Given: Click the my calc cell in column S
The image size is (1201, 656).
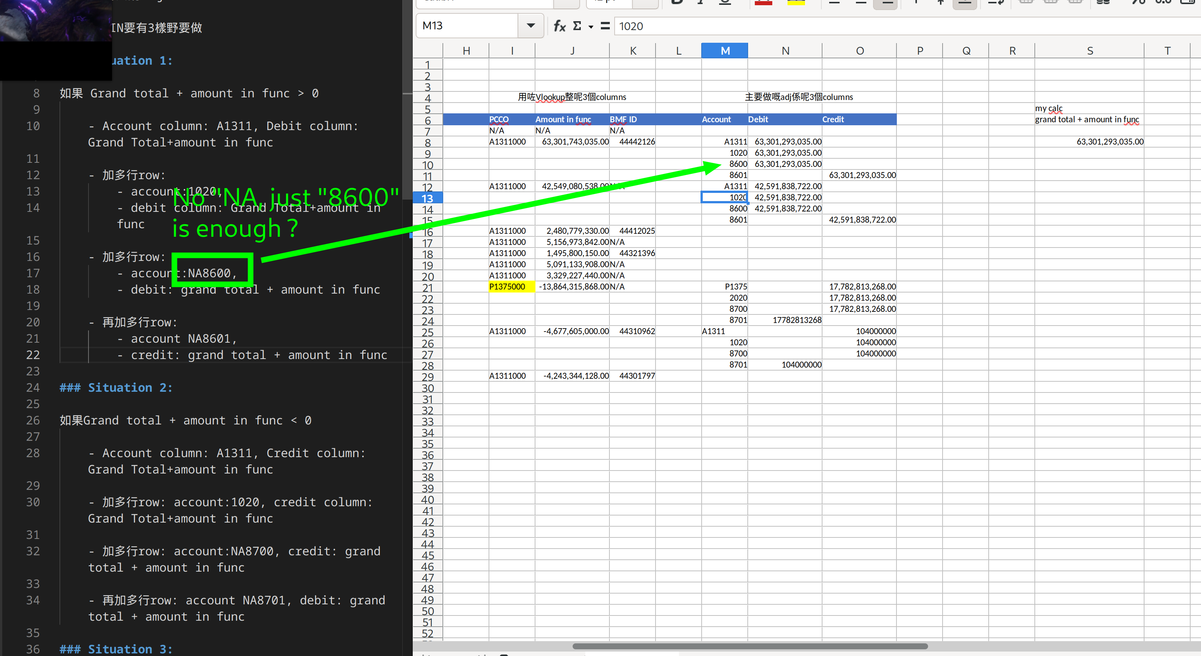Looking at the screenshot, I should pyautogui.click(x=1049, y=108).
